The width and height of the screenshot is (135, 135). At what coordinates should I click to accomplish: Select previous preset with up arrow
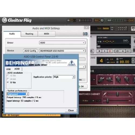(x=112, y=27)
